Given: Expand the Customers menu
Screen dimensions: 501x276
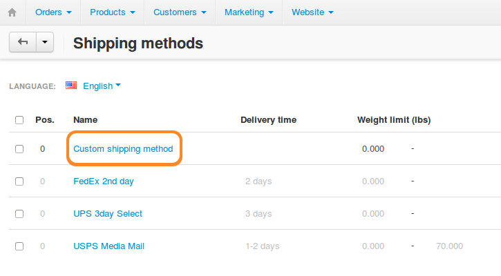Looking at the screenshot, I should 180,12.
